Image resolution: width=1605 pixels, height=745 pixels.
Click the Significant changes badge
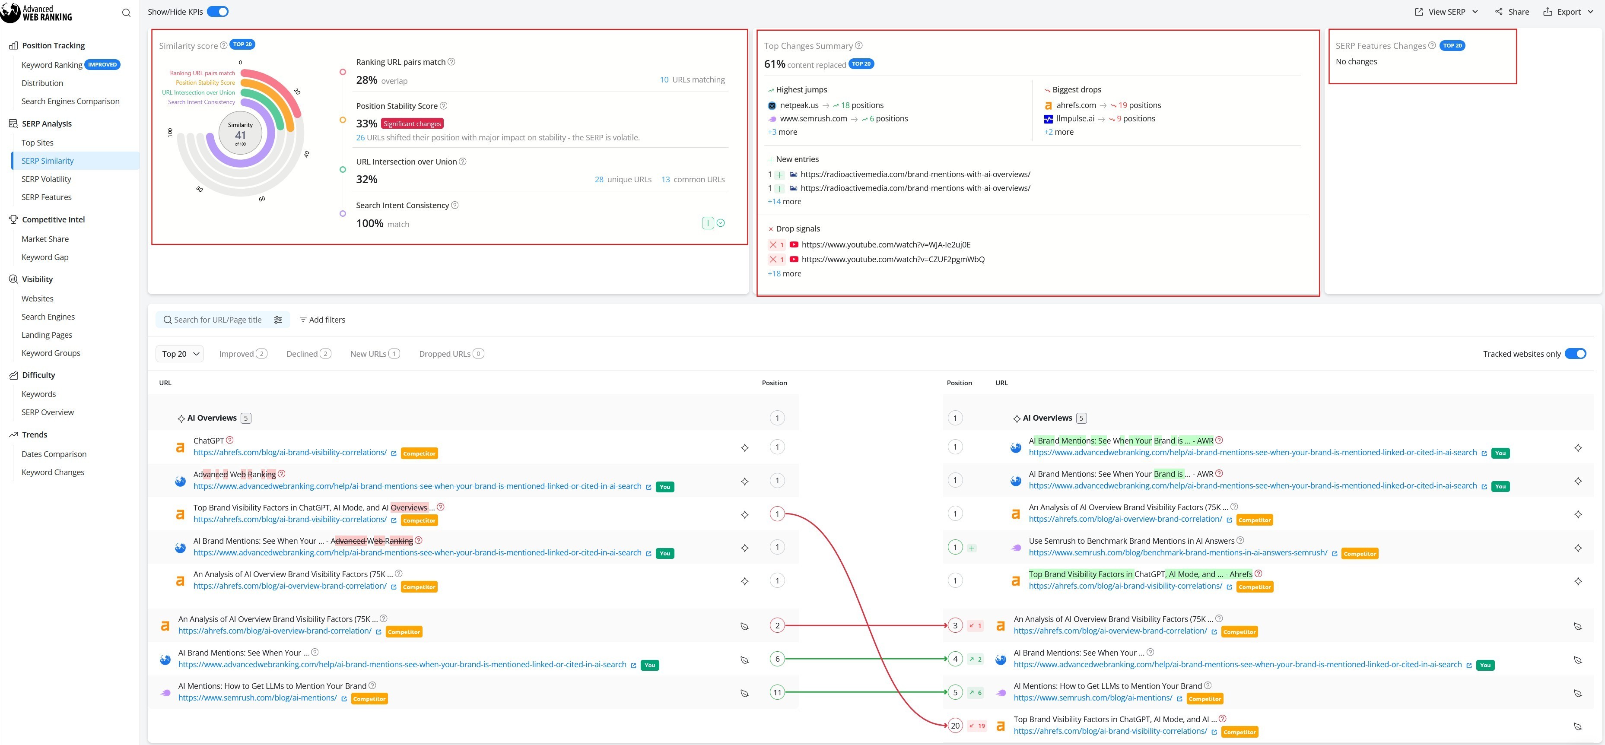(x=412, y=124)
